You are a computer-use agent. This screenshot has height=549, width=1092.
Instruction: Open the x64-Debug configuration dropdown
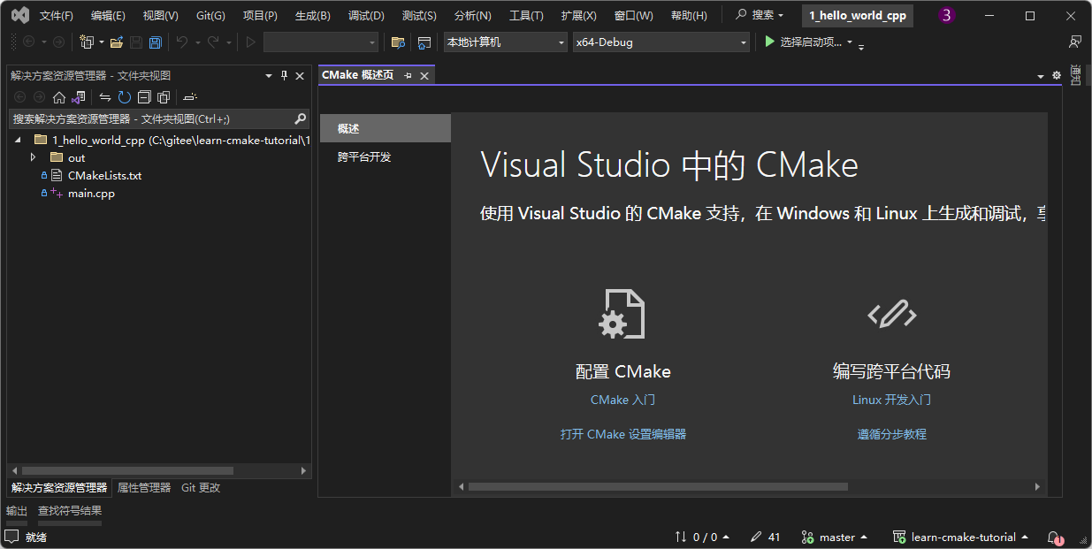(659, 42)
